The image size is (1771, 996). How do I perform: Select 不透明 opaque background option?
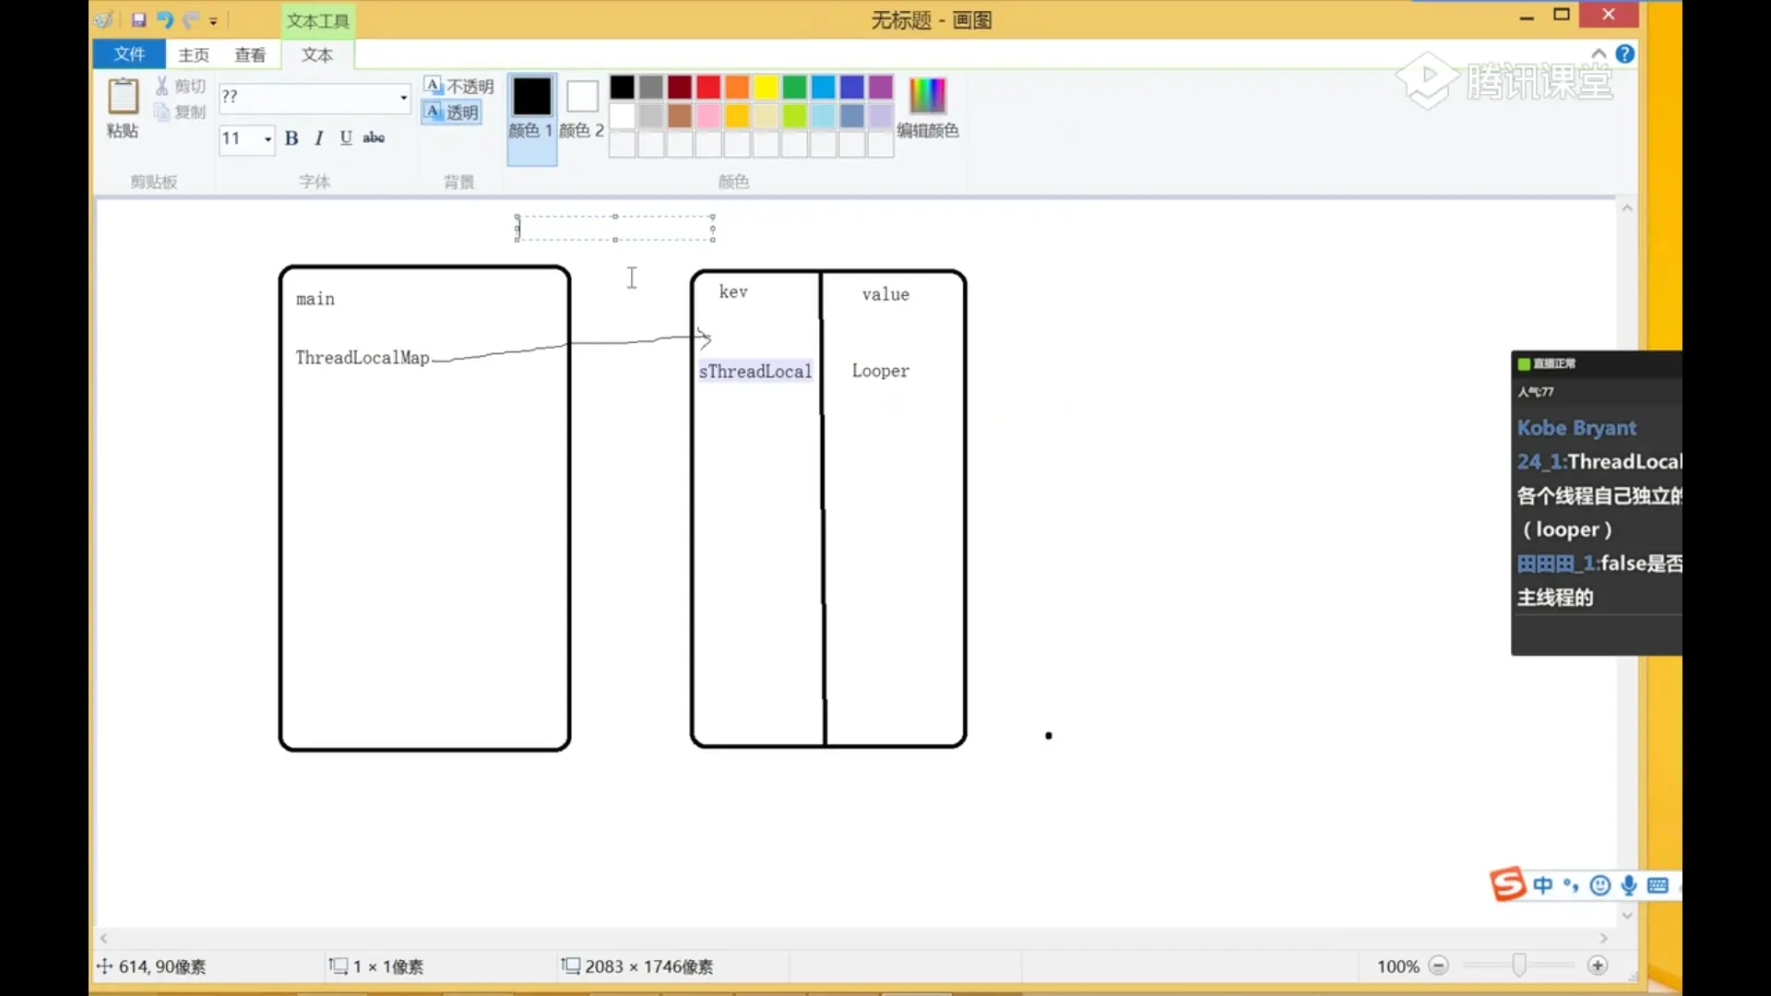tap(459, 86)
